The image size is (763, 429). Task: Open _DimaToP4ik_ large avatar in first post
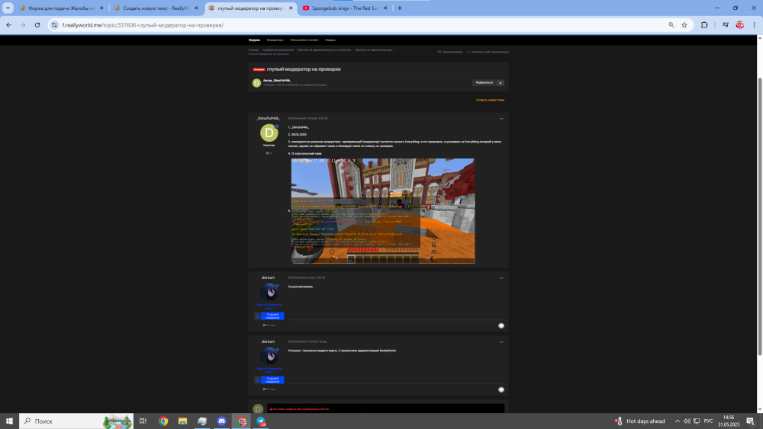(x=269, y=133)
